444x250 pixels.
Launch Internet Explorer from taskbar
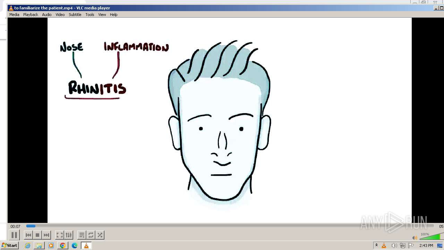coord(28,245)
